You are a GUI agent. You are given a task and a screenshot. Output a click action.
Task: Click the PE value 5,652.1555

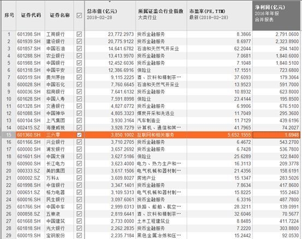point(239,135)
